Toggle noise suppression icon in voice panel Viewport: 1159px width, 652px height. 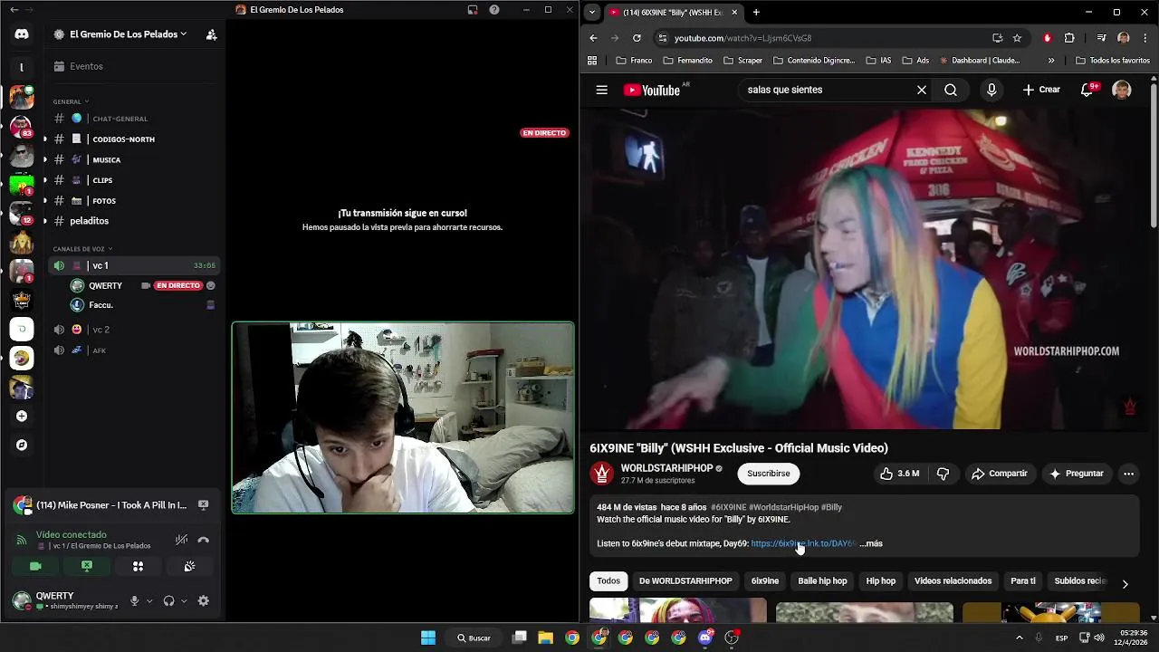click(182, 540)
